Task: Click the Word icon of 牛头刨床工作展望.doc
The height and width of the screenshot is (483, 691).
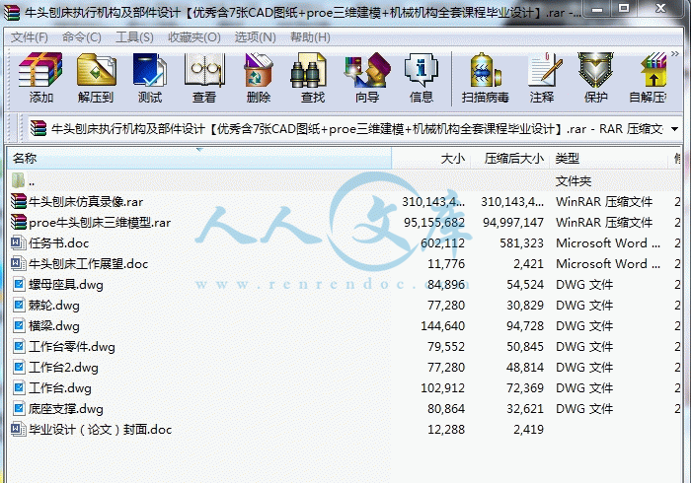Action: 18,263
